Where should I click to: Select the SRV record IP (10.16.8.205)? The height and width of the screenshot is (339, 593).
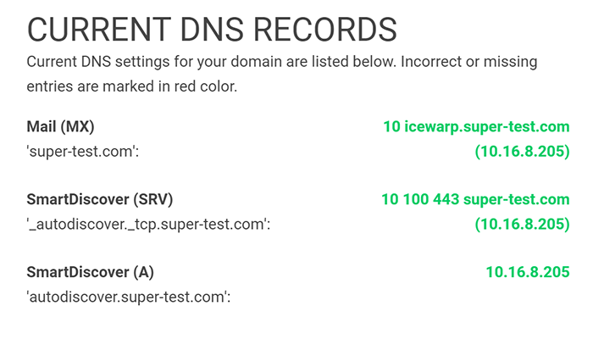(523, 224)
